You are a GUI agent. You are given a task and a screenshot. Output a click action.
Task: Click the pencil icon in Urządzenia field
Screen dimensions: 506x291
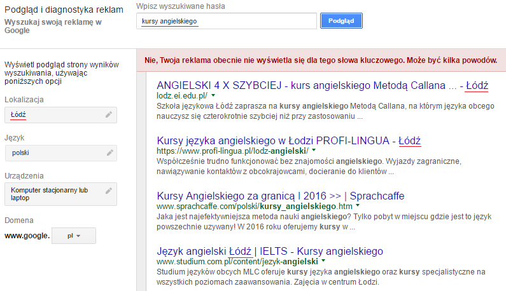coord(109,191)
